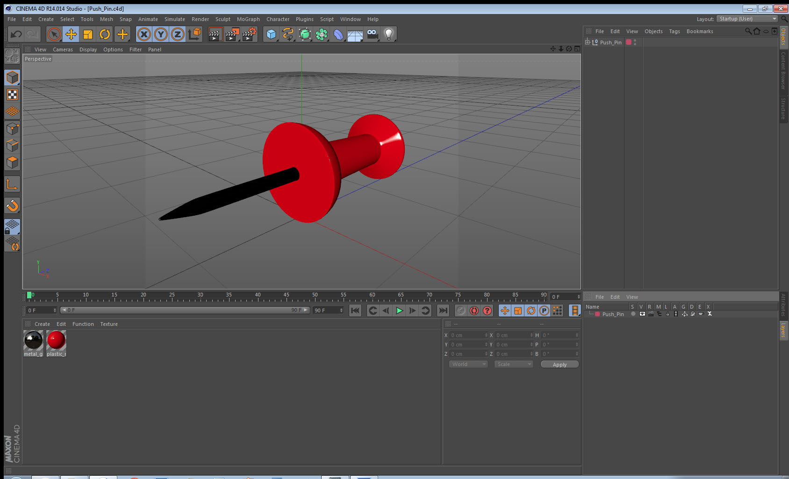Expand the Push_Pin object hierarchy in Object Manager
Screen dimensions: 789x479
pos(588,42)
